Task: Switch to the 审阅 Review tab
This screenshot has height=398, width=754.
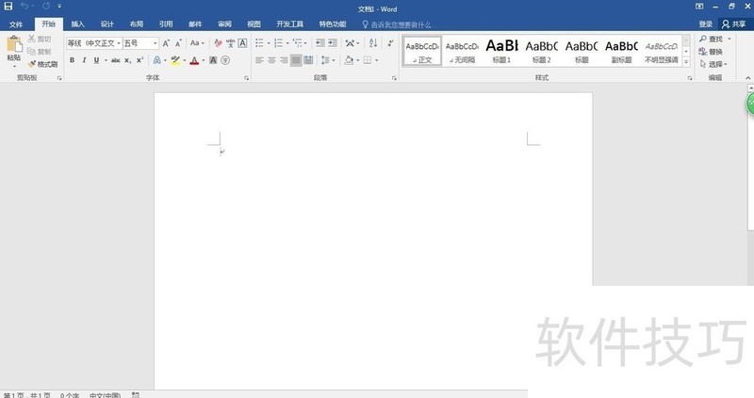Action: point(224,24)
